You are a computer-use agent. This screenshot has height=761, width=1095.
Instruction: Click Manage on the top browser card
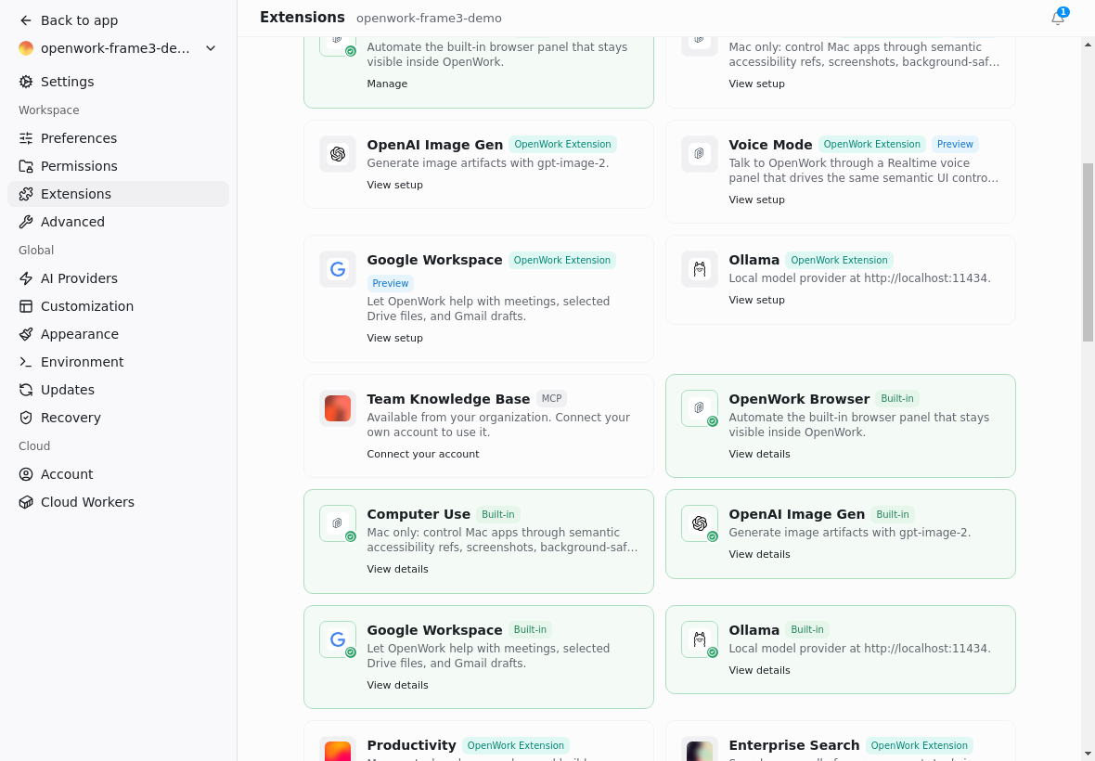(x=387, y=84)
